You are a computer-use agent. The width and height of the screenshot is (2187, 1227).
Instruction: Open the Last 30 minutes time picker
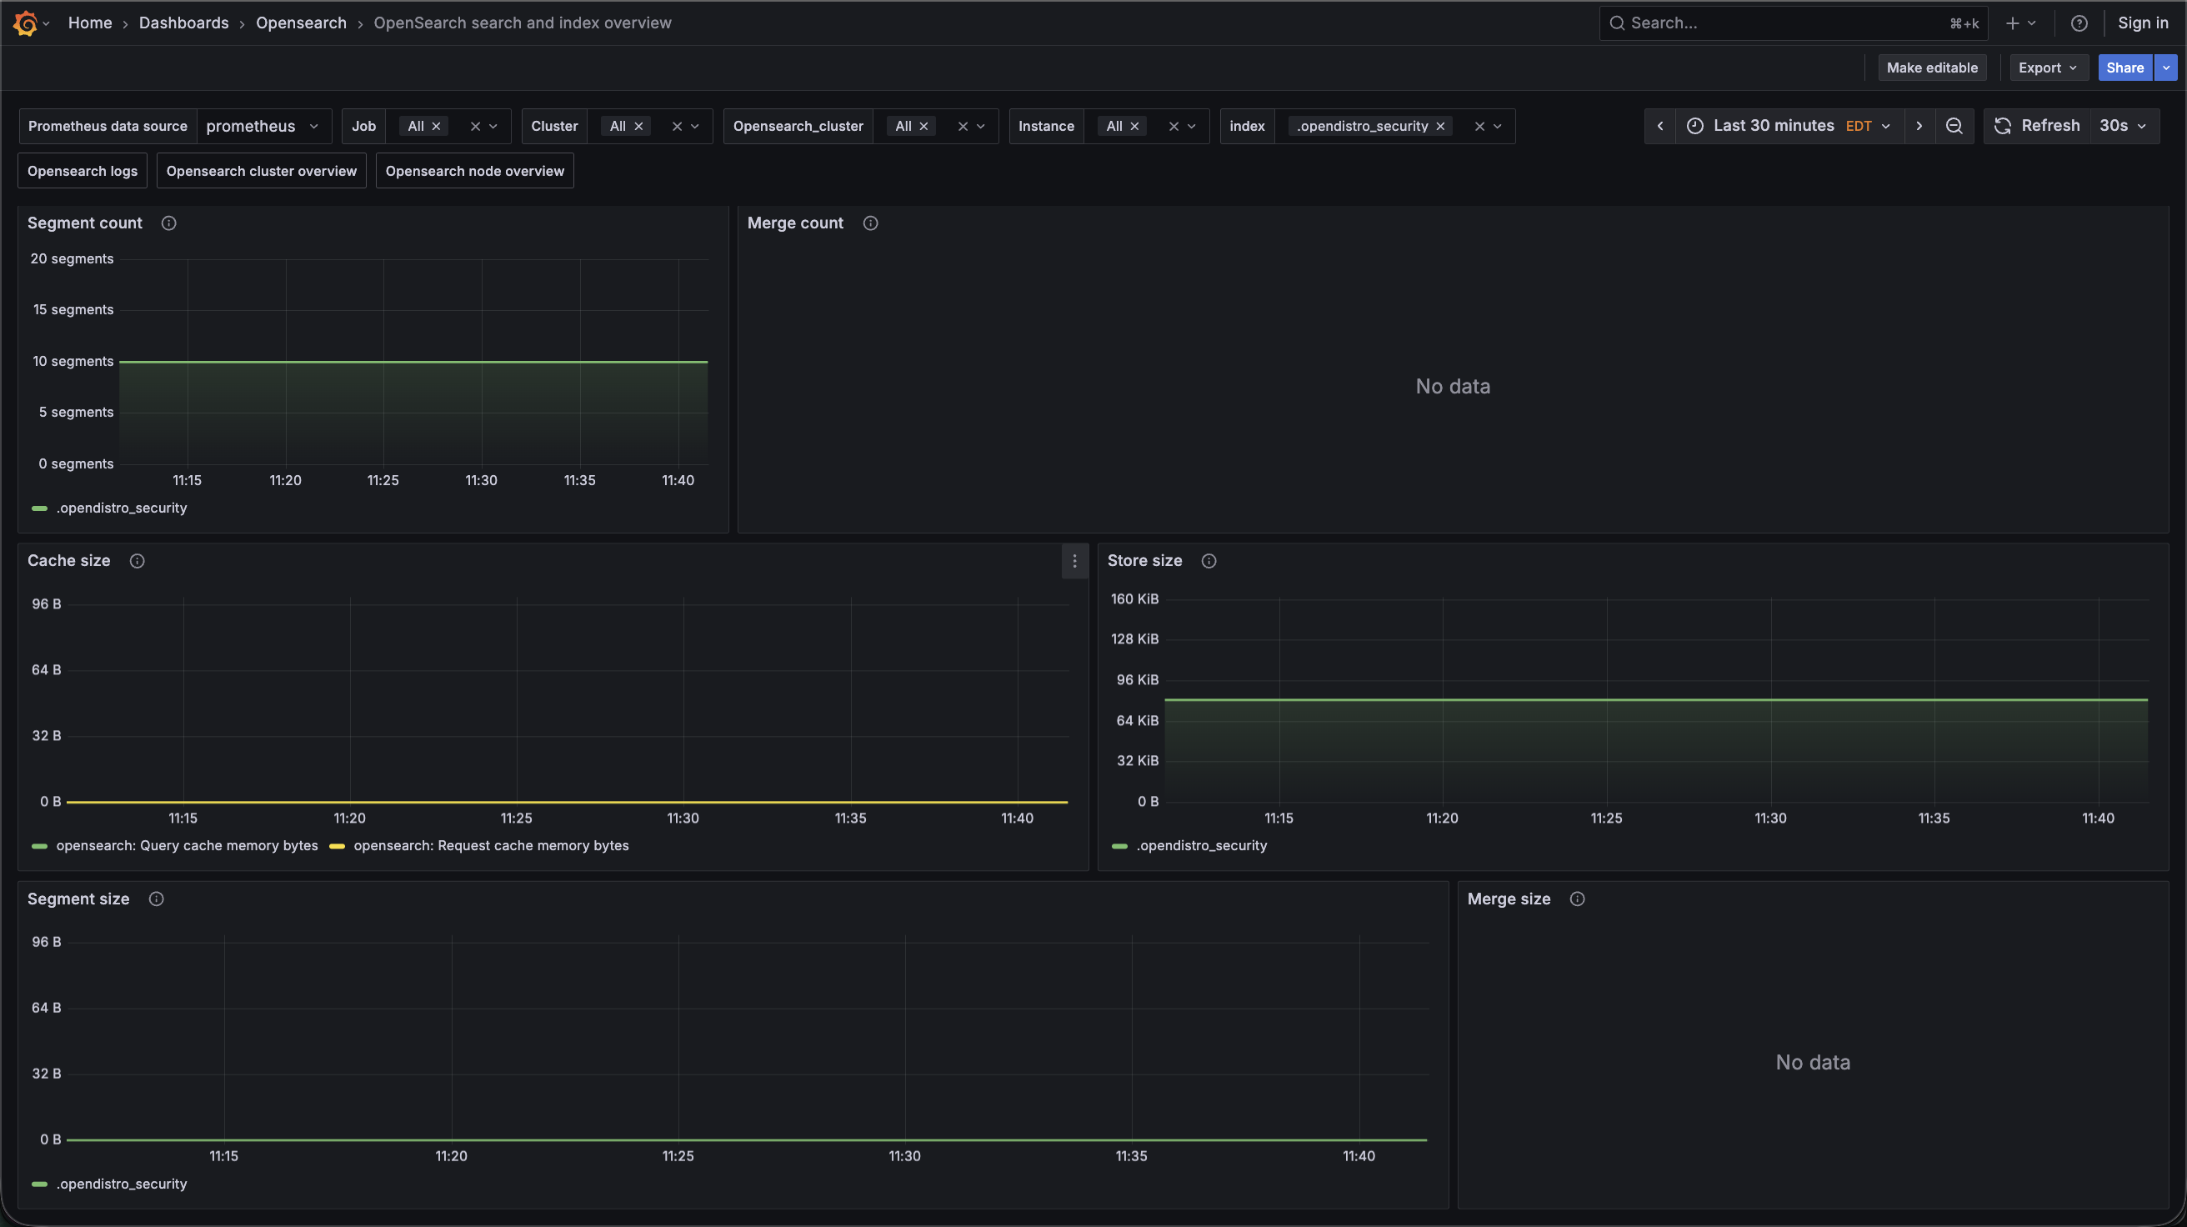pyautogui.click(x=1789, y=126)
